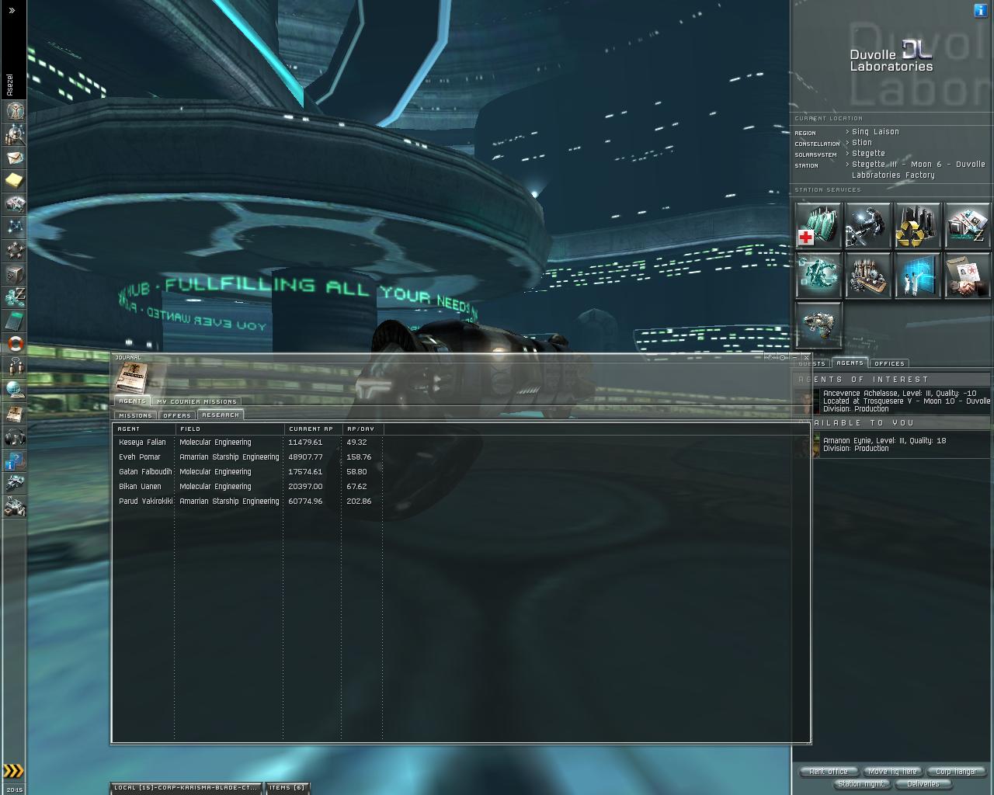This screenshot has height=795, width=994.
Task: Open the character sheet icon in sidebar
Action: click(x=16, y=111)
